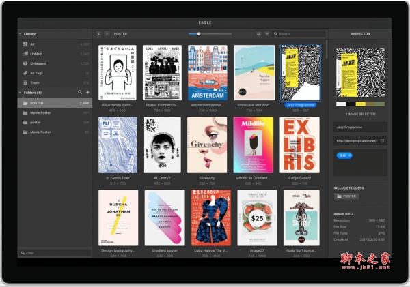Select the All library item
Viewport: 410px width, 287px height.
[55, 44]
